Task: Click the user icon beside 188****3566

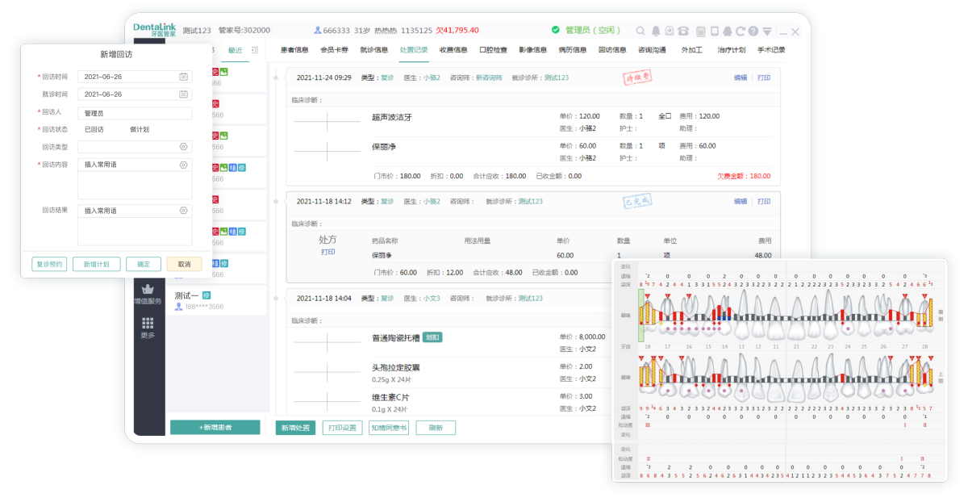Action: point(179,307)
